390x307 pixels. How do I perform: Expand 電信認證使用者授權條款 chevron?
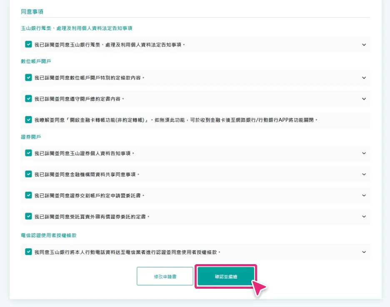click(364, 252)
